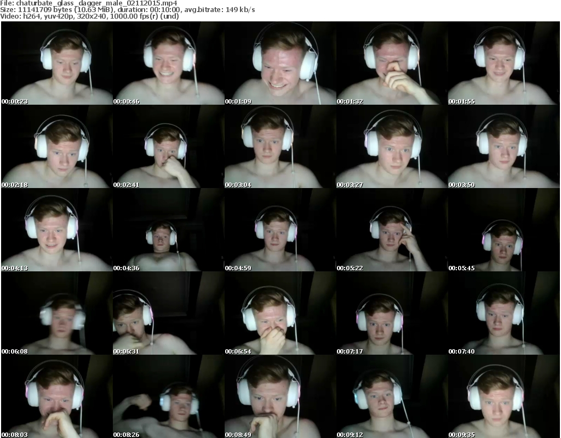Open the frame labeled 00:04:36

tap(169, 230)
